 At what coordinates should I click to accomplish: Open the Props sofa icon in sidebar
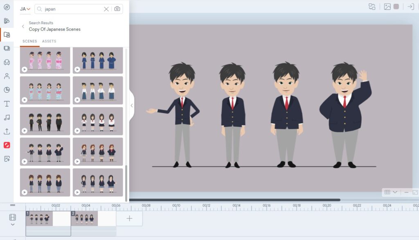7,62
